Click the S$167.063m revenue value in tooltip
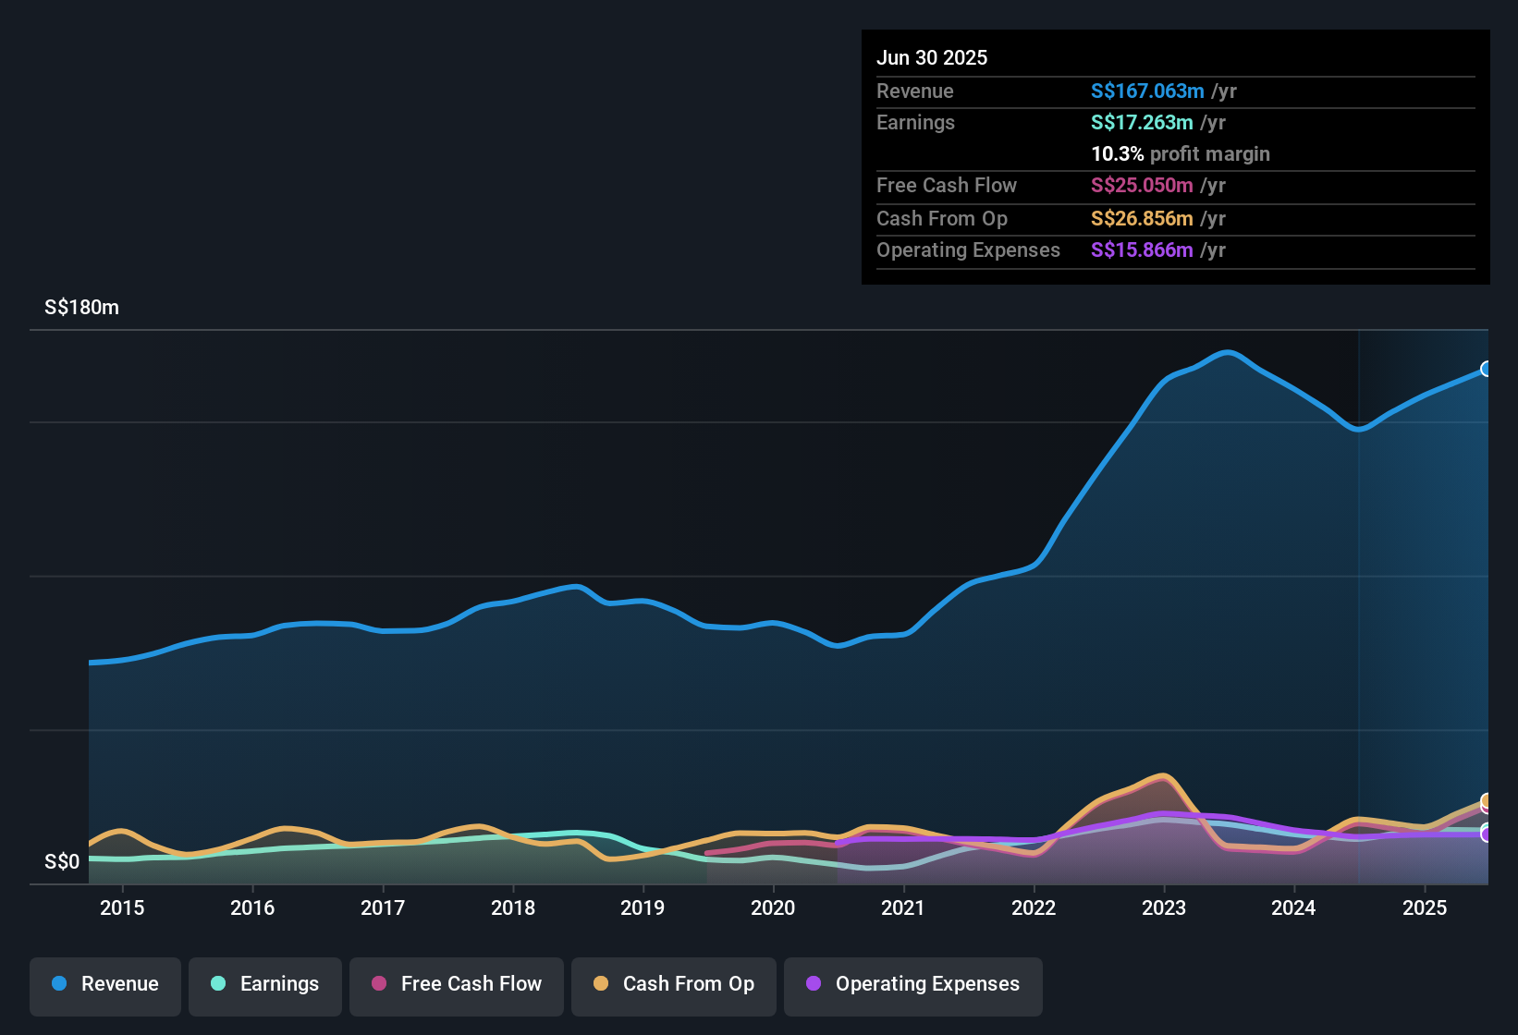This screenshot has height=1035, width=1518. pos(1147,91)
